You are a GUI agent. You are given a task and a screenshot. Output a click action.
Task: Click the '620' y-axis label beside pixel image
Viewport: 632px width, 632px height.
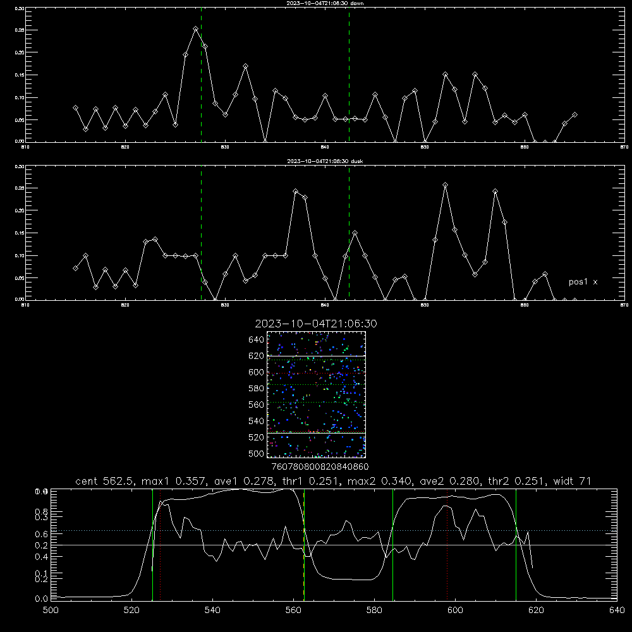pos(257,356)
